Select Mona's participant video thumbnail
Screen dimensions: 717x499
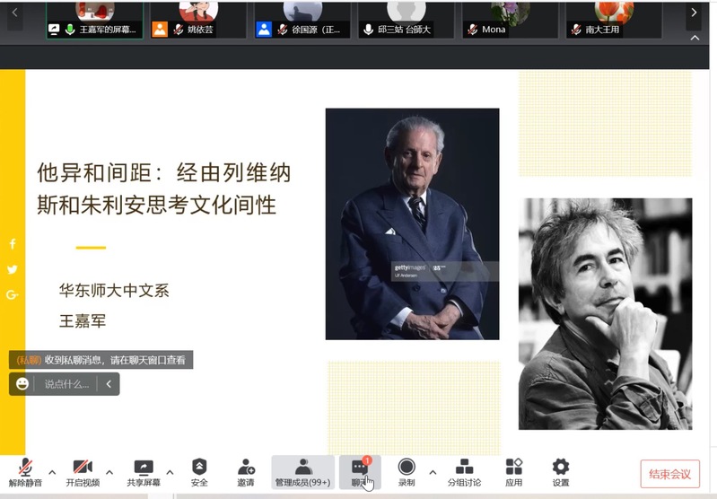[511, 19]
